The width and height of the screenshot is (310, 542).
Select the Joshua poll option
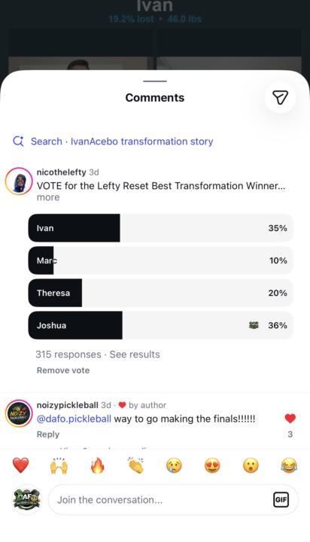[161, 325]
